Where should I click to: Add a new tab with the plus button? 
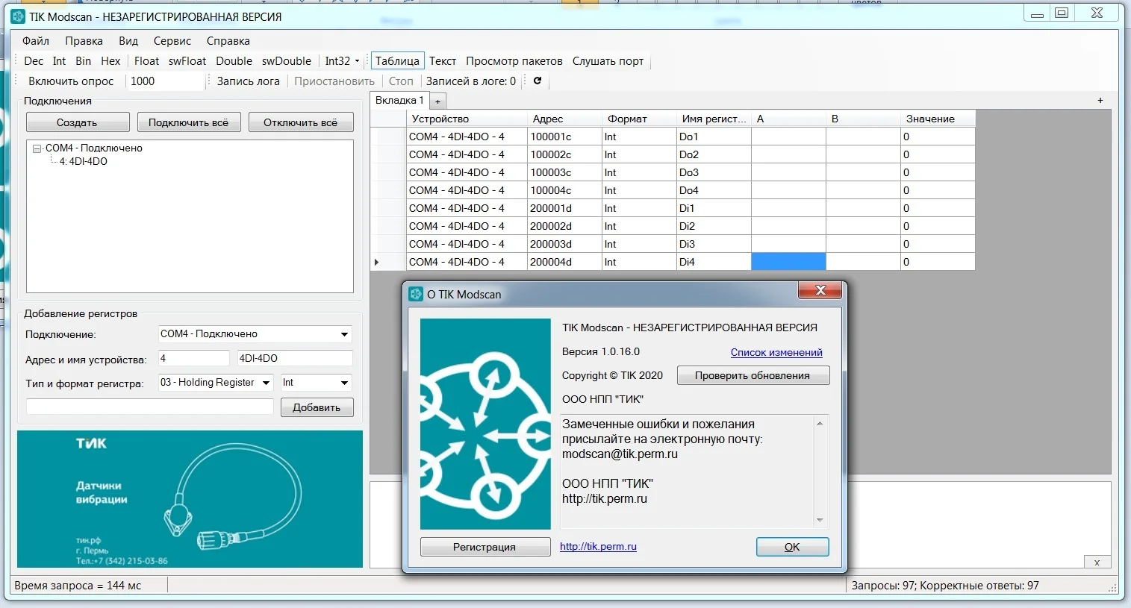click(x=438, y=101)
